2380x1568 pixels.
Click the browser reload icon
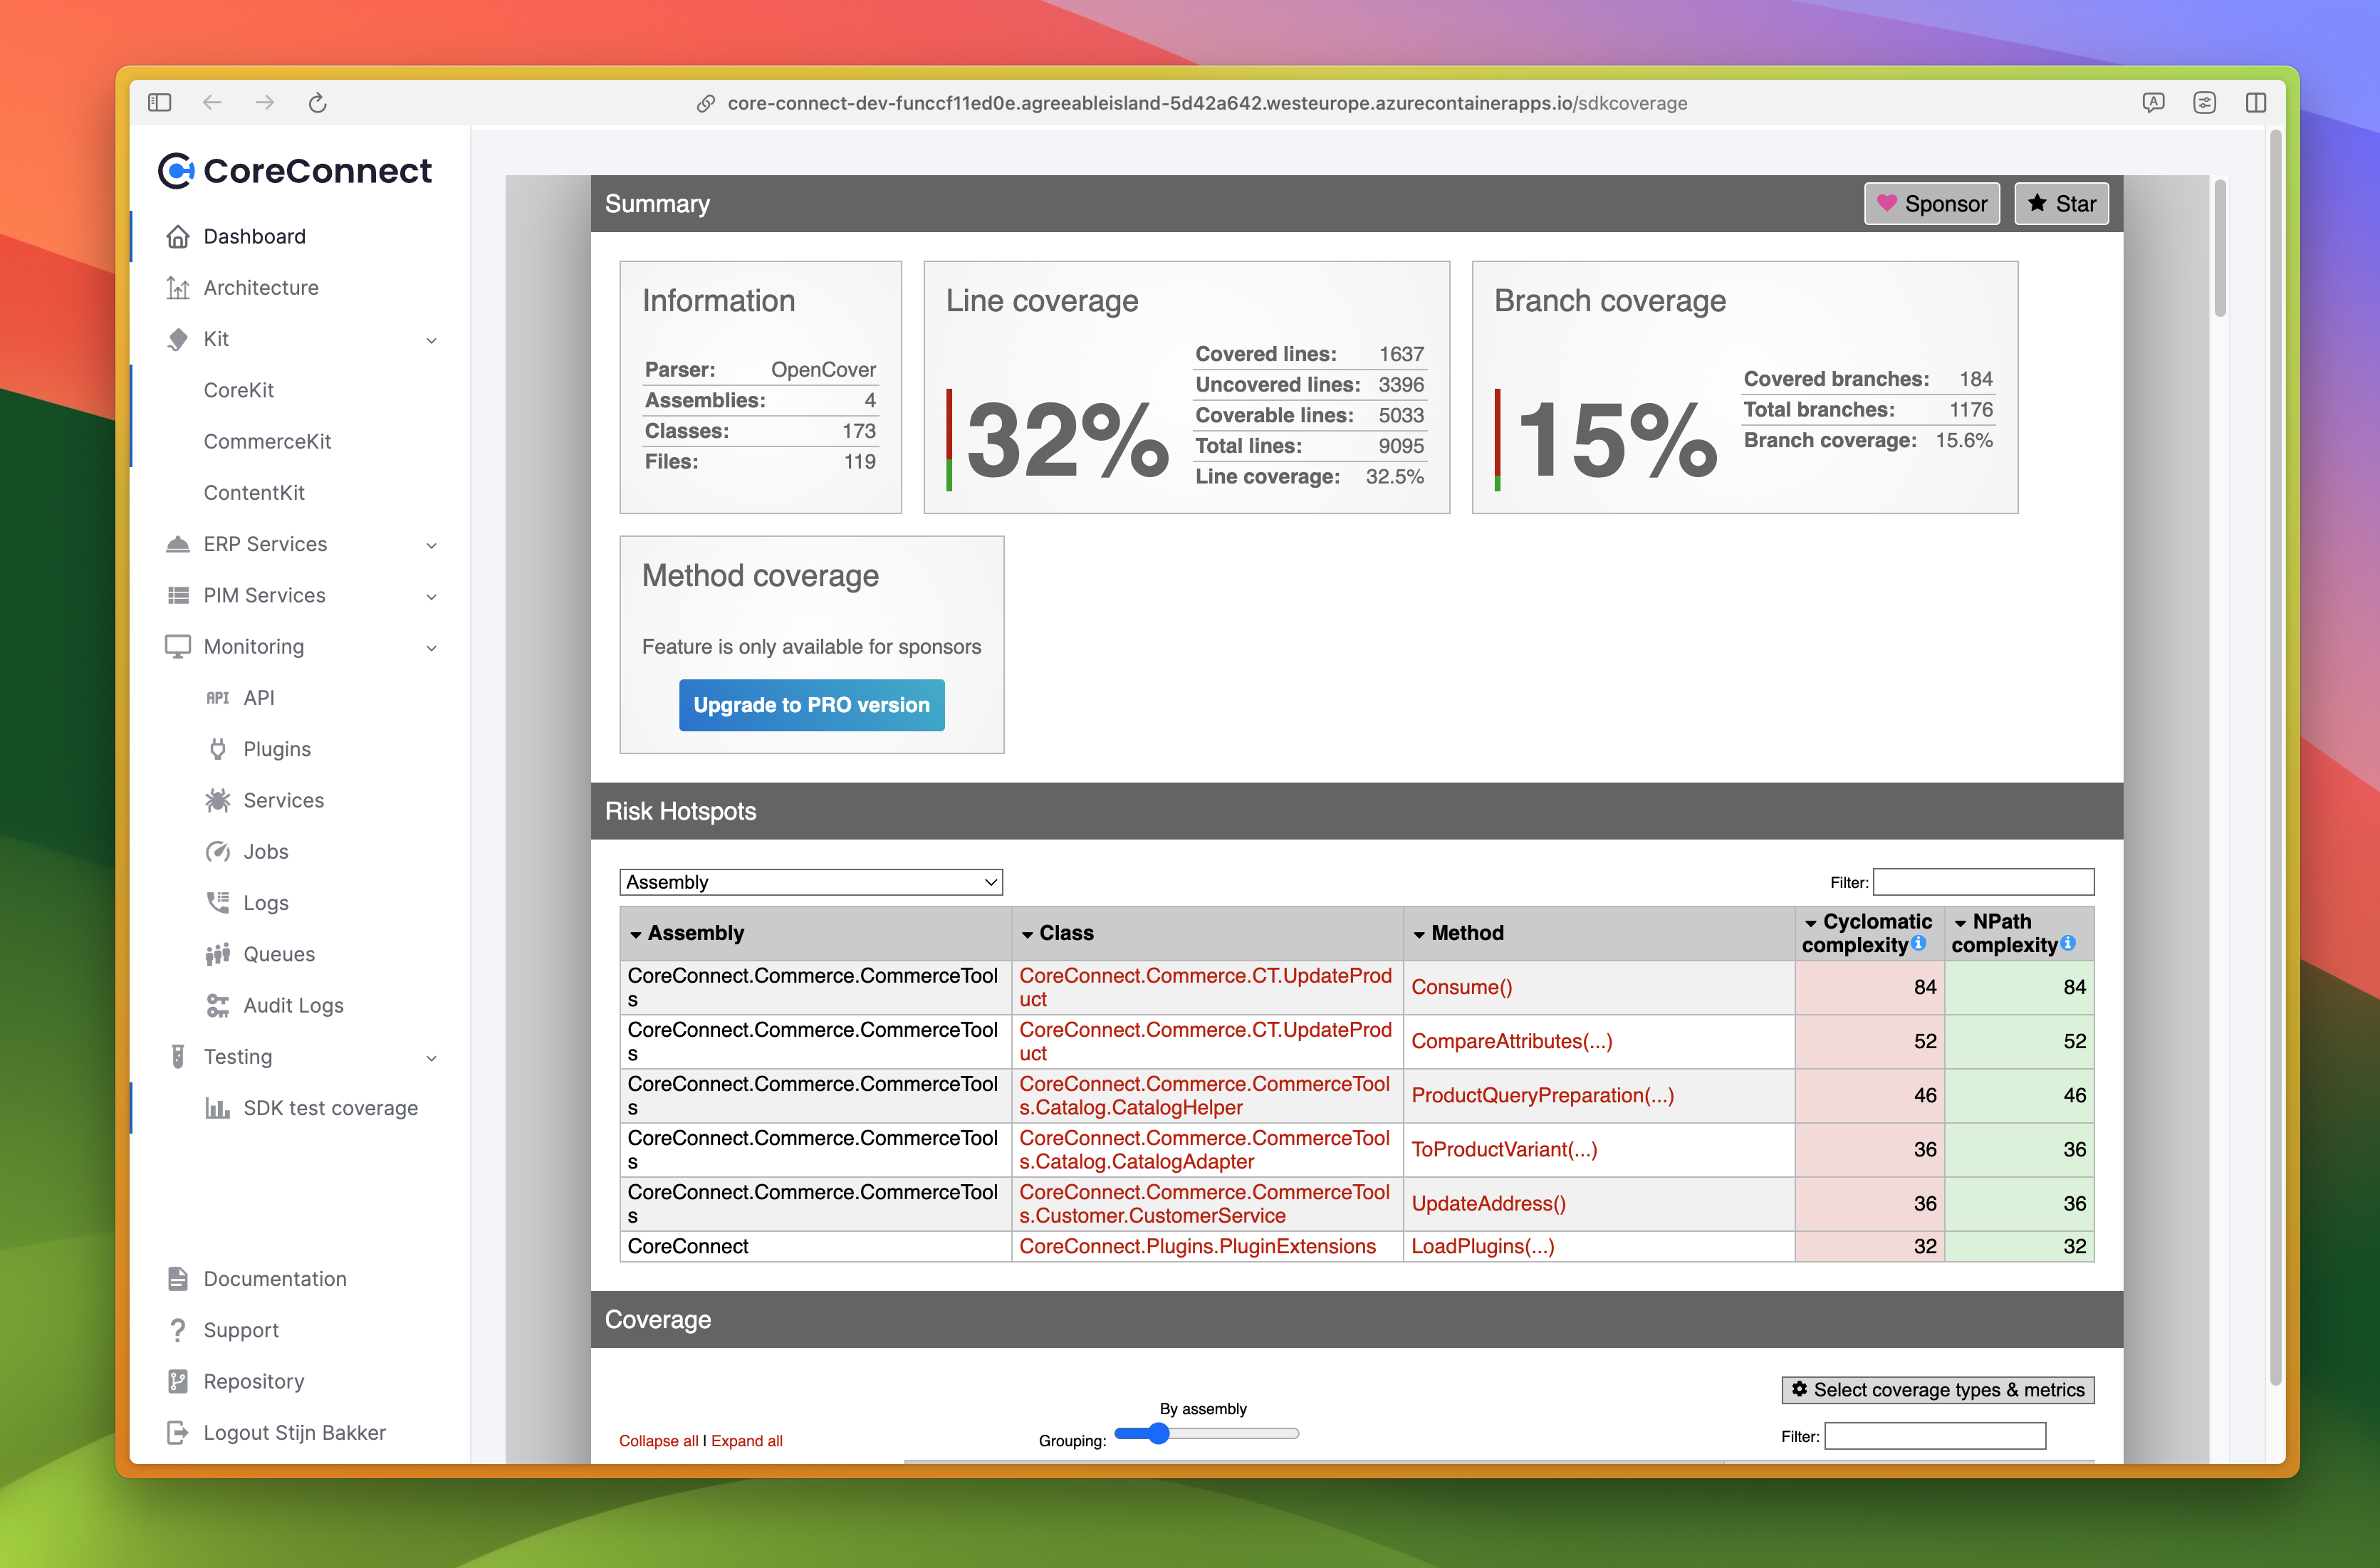click(x=317, y=103)
